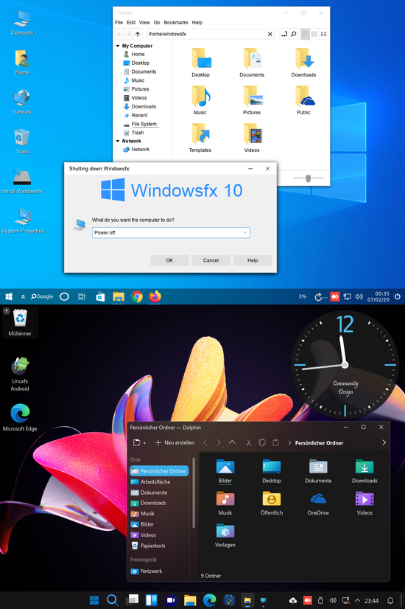Click OK in the shutdown dialog
The height and width of the screenshot is (609, 405).
tap(169, 260)
